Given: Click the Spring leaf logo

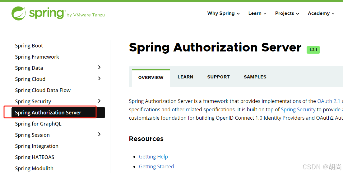Looking at the screenshot, I should [19, 13].
